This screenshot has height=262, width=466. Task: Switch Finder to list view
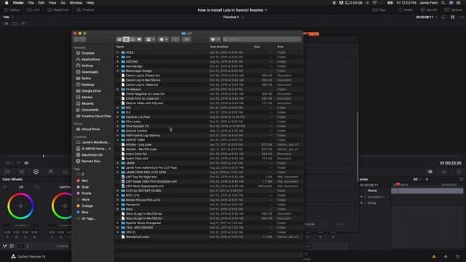click(x=126, y=39)
